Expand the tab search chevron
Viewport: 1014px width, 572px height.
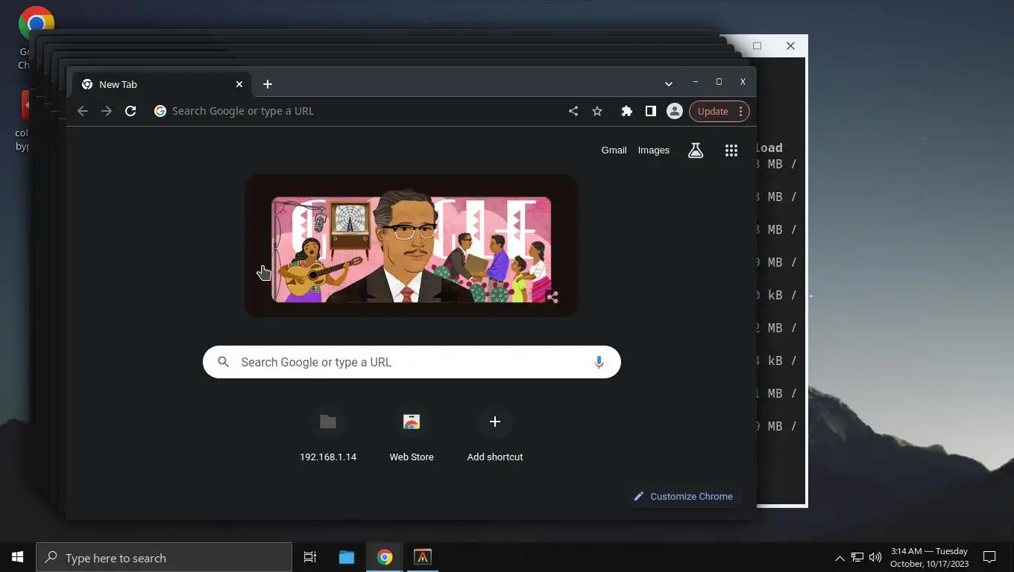(x=669, y=83)
